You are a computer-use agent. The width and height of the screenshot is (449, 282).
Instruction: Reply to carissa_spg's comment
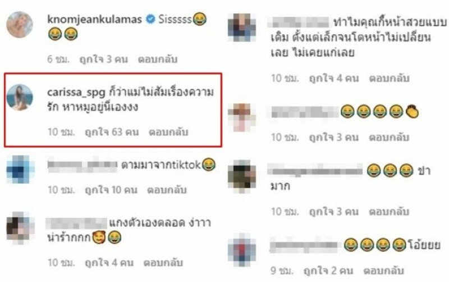[x=168, y=132]
